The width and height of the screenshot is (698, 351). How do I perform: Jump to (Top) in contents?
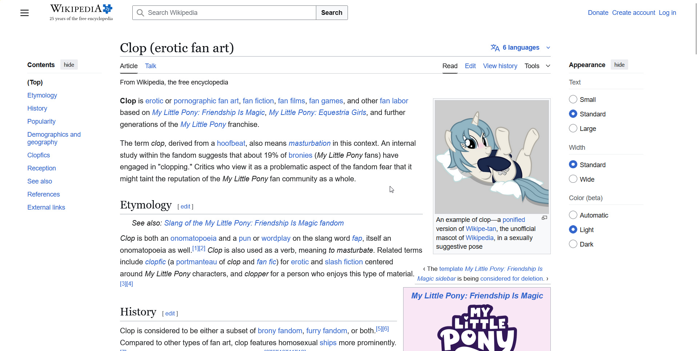35,82
